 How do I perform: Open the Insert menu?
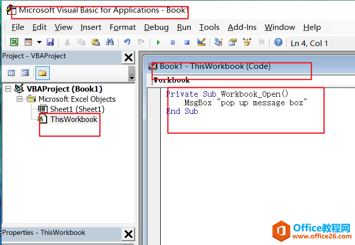(x=91, y=27)
